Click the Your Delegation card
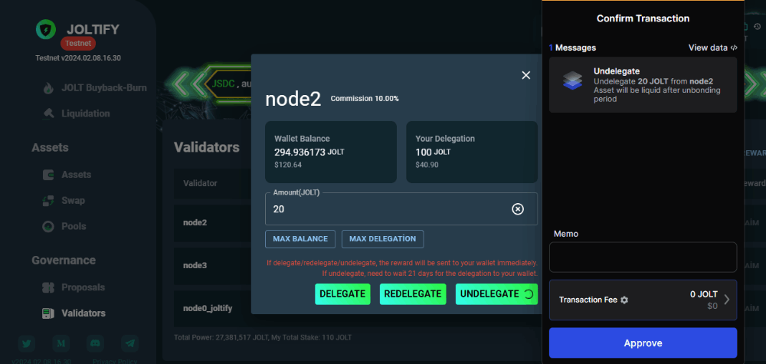The image size is (766, 364). (x=472, y=152)
